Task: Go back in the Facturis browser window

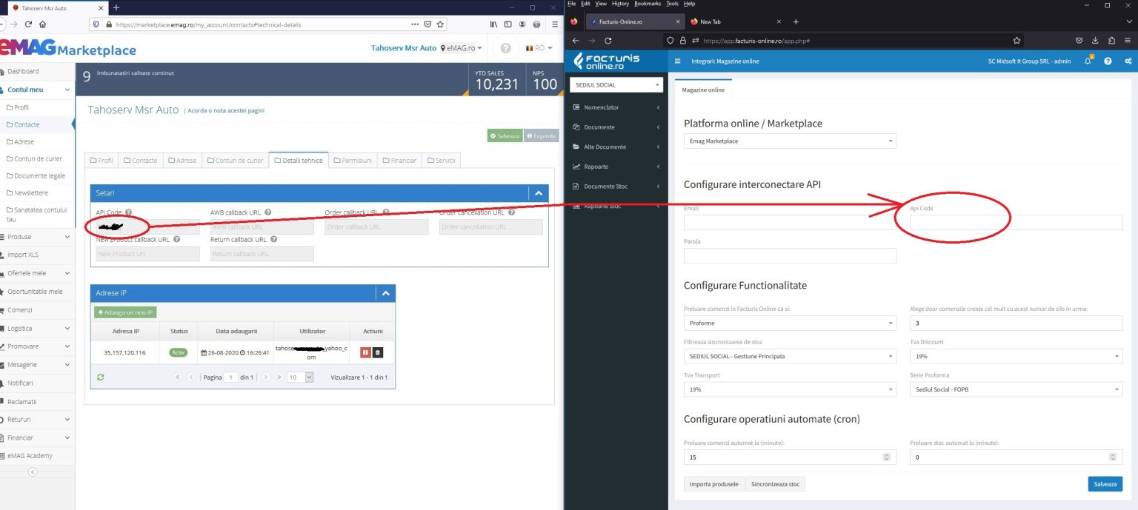Action: 576,41
